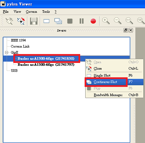
Task: Choose Close in the context menu
Action: click(114, 68)
